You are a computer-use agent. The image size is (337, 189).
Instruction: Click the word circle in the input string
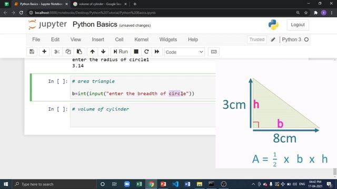[177, 93]
